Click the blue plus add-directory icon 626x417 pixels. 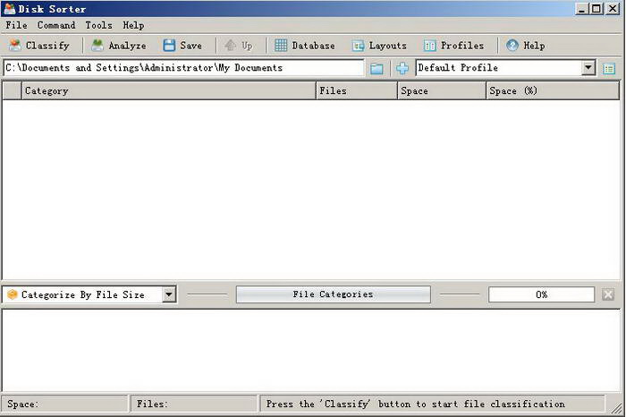coord(402,68)
